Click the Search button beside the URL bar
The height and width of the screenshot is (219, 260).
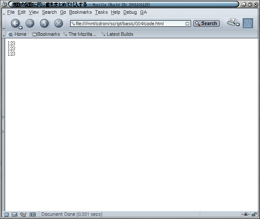pos(206,23)
